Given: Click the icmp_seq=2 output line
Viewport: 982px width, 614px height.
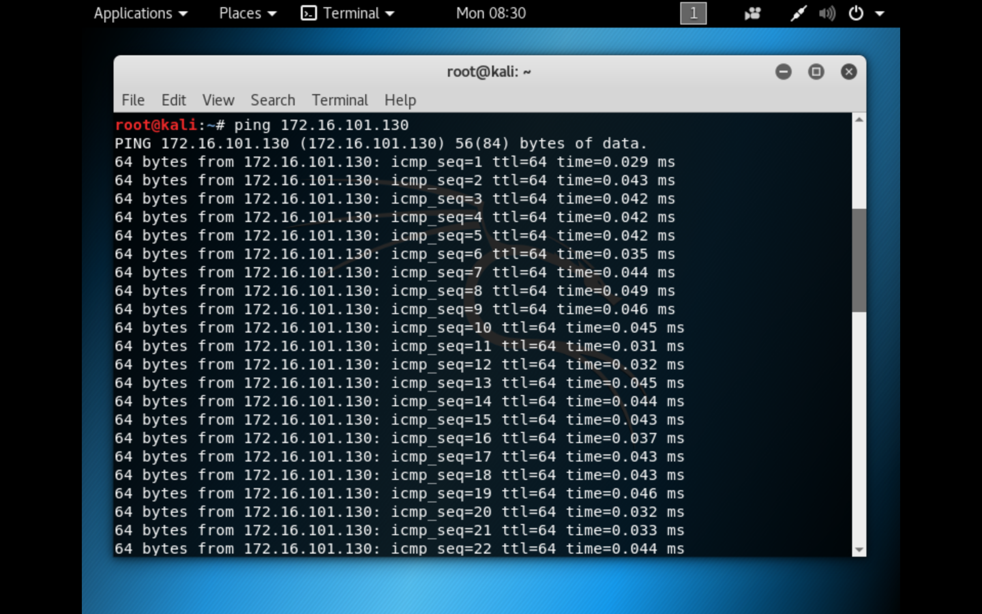Looking at the screenshot, I should (395, 180).
